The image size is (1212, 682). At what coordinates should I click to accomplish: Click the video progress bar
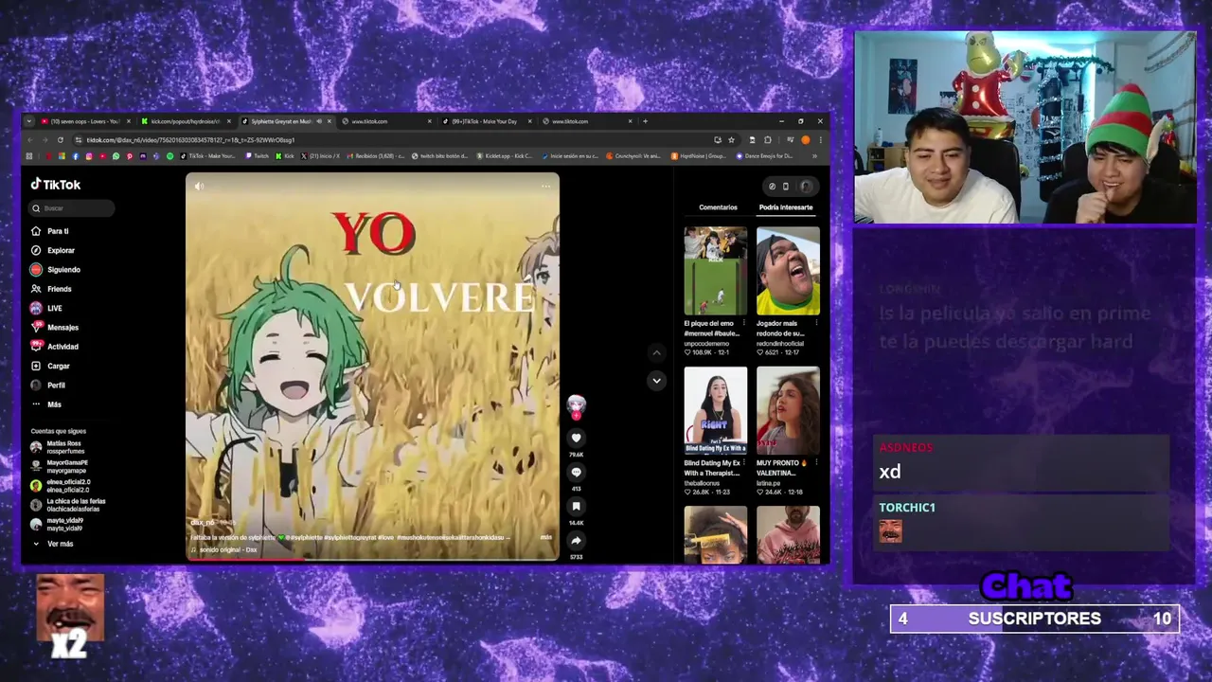click(372, 559)
